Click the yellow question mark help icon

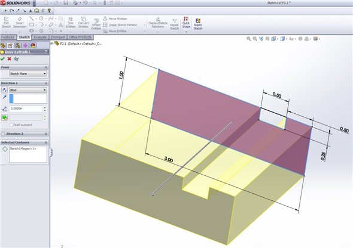[49, 11]
